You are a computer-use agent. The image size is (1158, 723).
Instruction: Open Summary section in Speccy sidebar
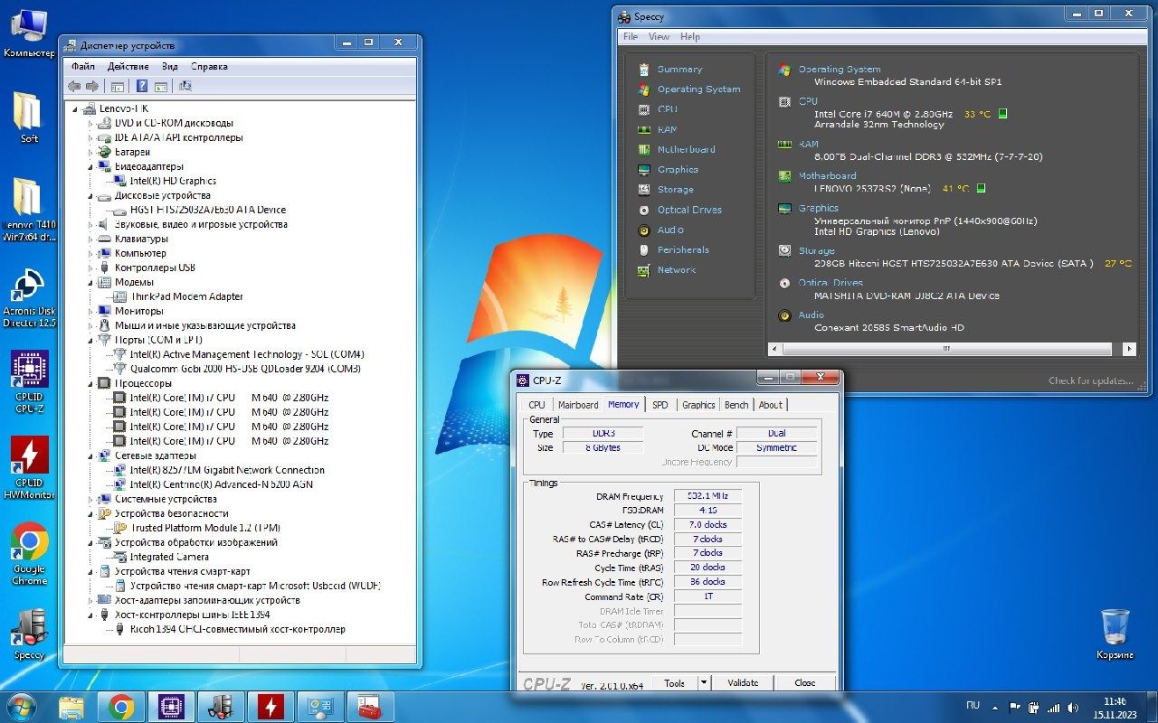[x=679, y=70]
